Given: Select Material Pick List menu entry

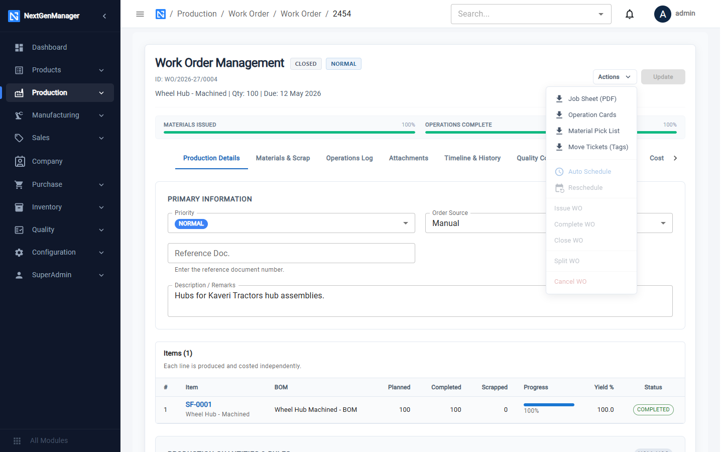Looking at the screenshot, I should (x=591, y=131).
